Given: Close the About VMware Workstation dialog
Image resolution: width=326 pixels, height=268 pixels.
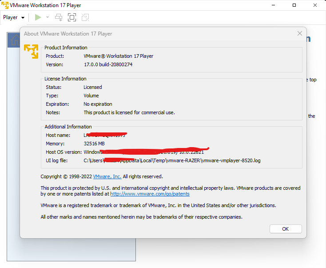Looking at the screenshot, I should pyautogui.click(x=300, y=33).
